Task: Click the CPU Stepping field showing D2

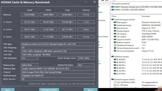Action: pyautogui.click(x=58, y=48)
